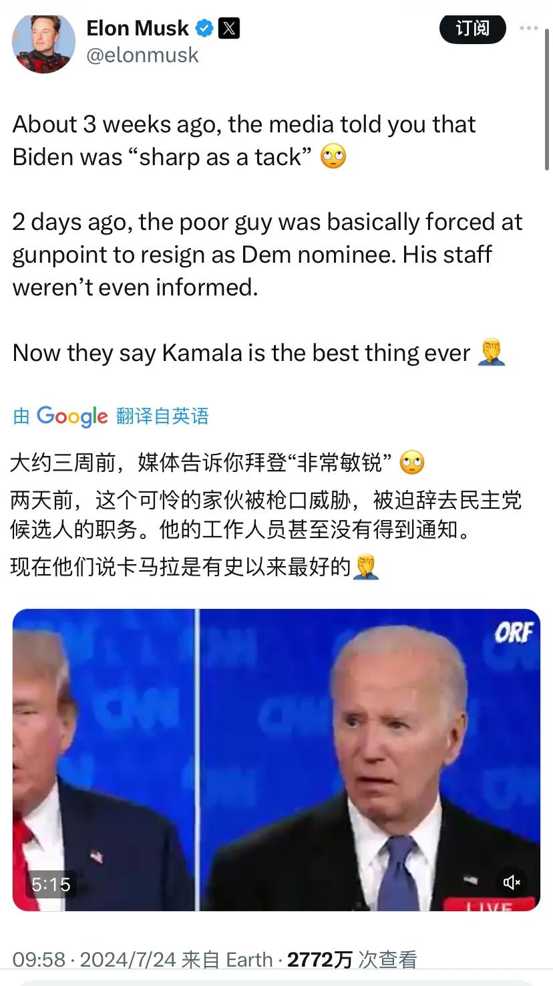The image size is (553, 986).
Task: Play the Biden debate video
Action: (x=276, y=760)
